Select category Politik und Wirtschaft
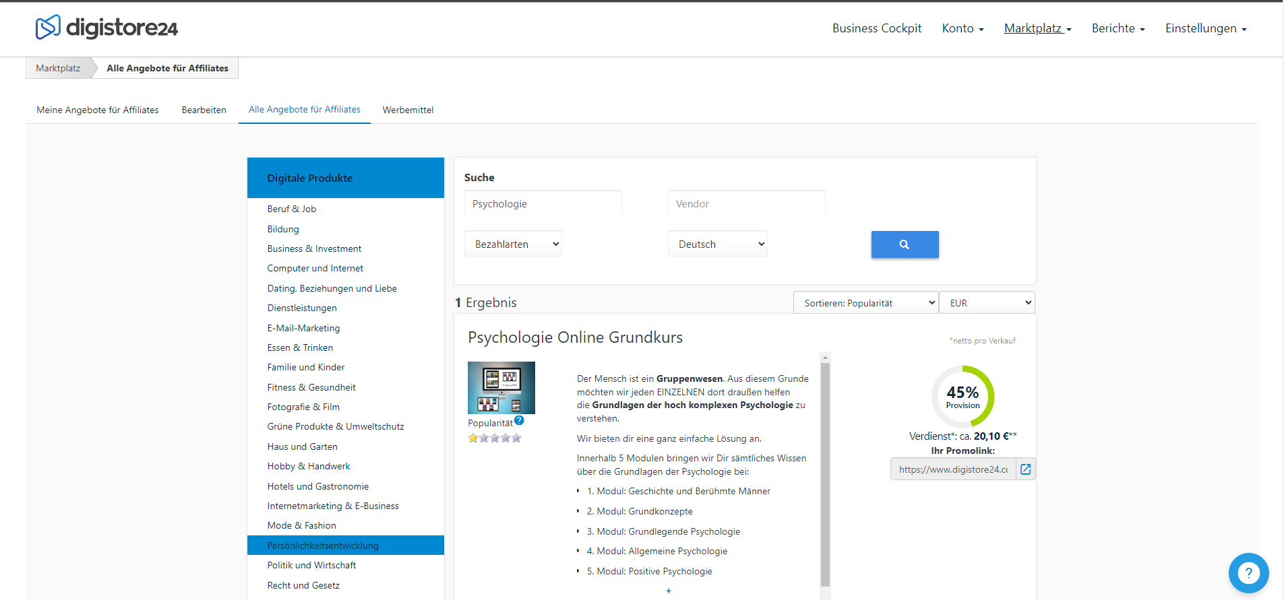The image size is (1284, 600). 311,565
